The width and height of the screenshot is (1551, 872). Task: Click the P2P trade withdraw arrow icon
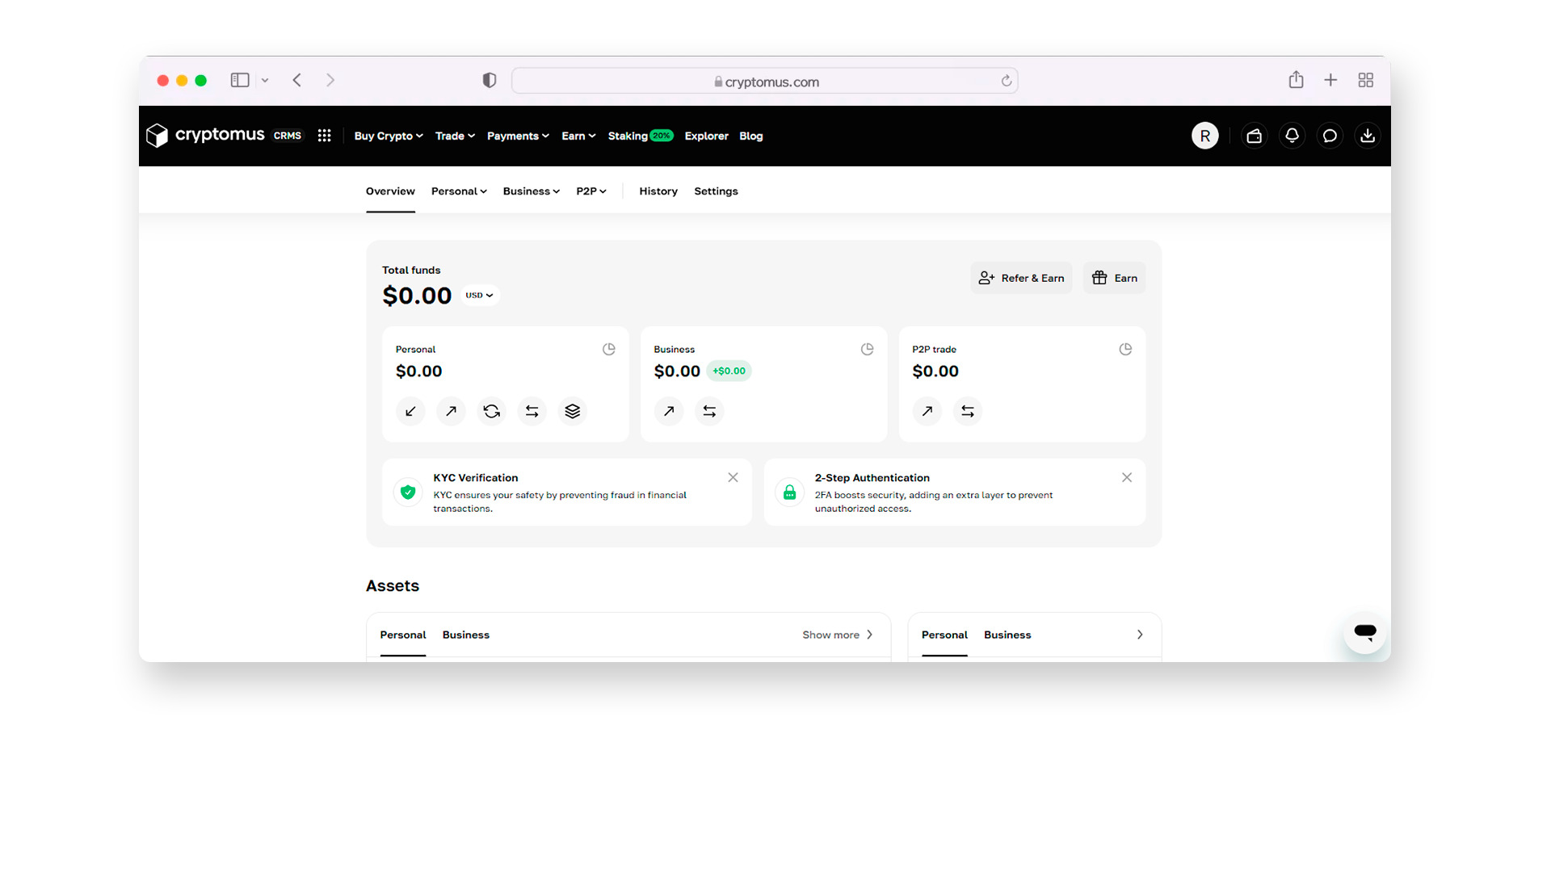coord(927,411)
